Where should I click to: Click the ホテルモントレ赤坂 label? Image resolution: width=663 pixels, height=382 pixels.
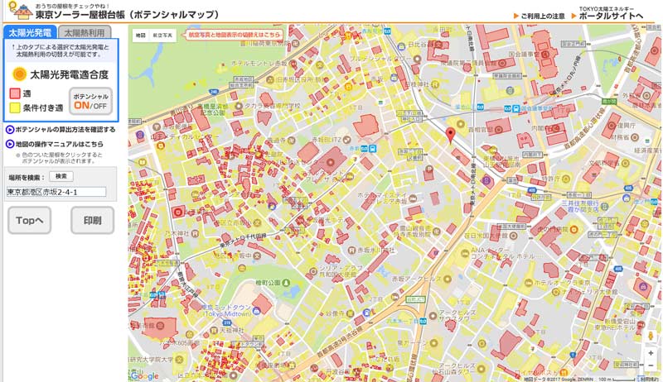click(259, 63)
